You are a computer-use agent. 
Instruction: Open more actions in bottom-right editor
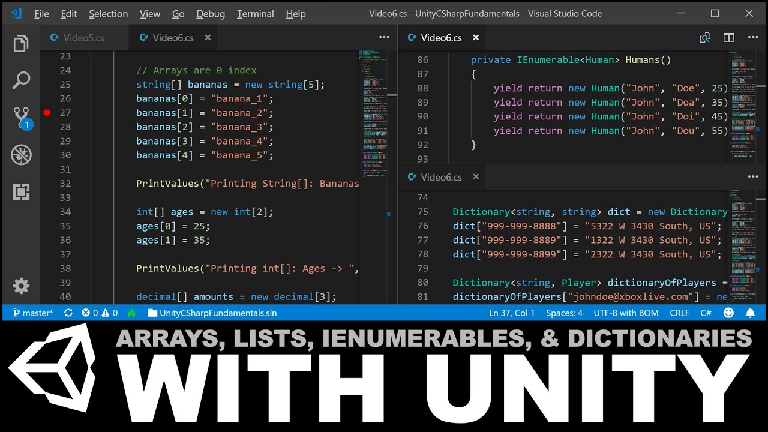753,177
